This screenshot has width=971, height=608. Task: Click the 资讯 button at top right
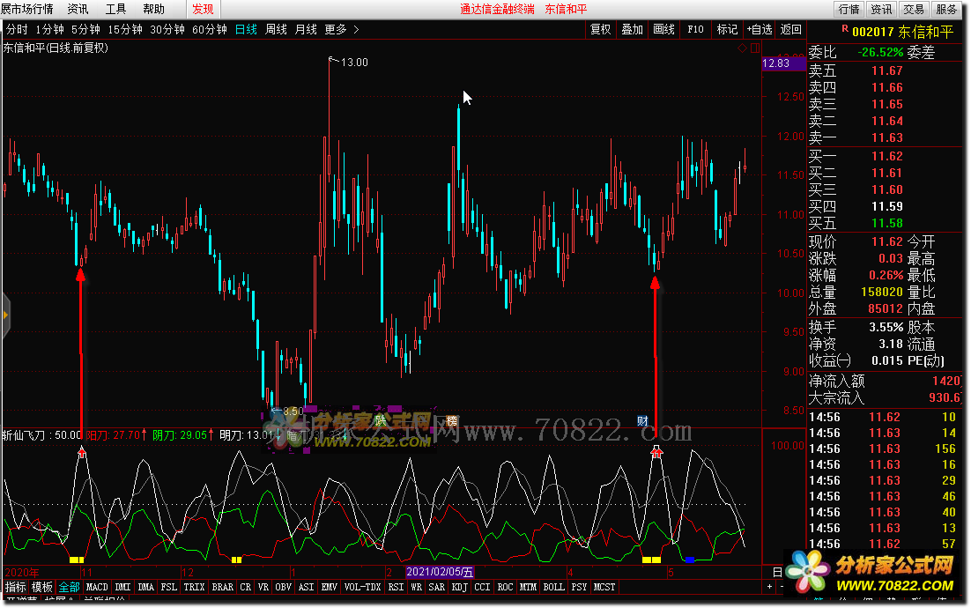[x=880, y=9]
